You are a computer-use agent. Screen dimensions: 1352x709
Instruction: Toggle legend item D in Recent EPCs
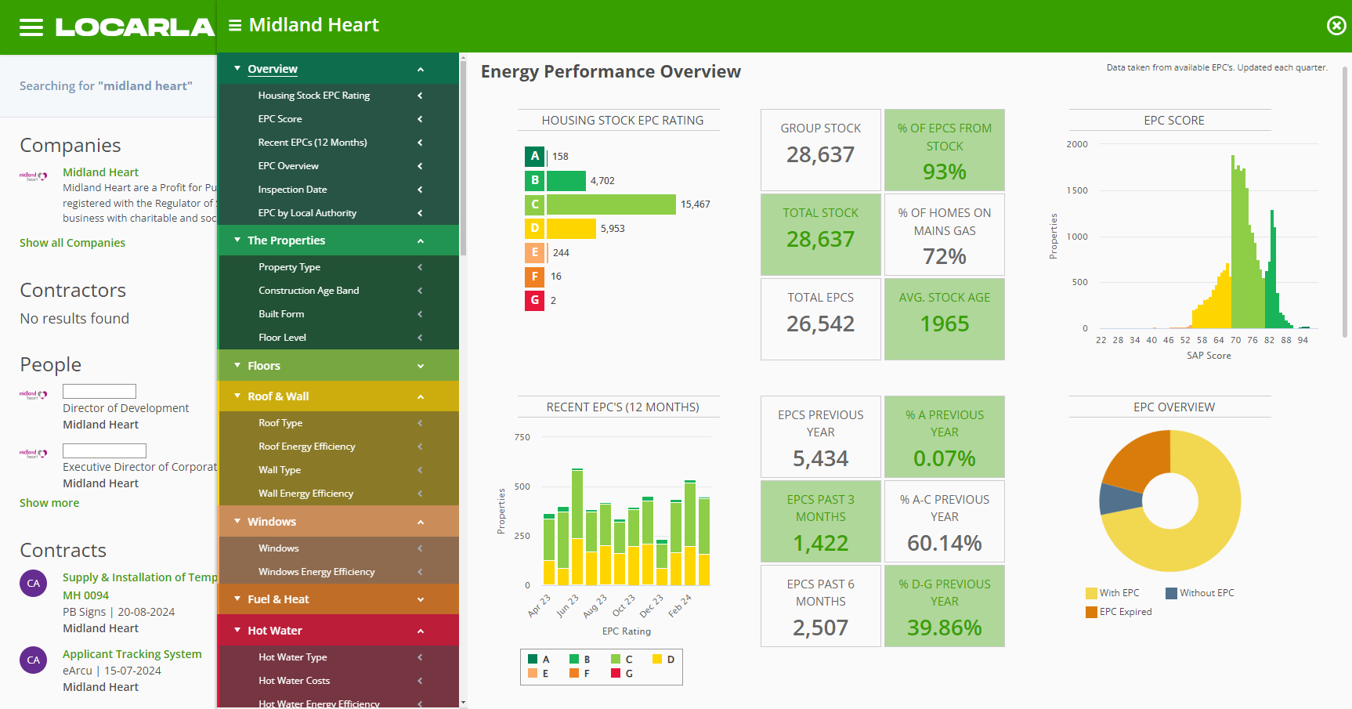pos(663,660)
